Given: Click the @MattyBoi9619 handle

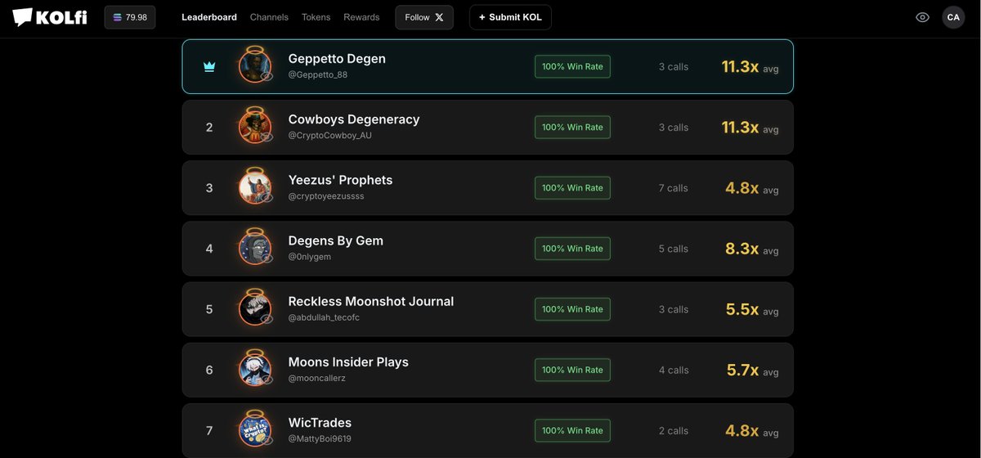Looking at the screenshot, I should pyautogui.click(x=320, y=438).
